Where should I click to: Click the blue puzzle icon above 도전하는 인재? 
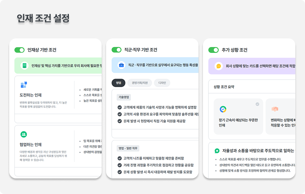tap(24, 85)
